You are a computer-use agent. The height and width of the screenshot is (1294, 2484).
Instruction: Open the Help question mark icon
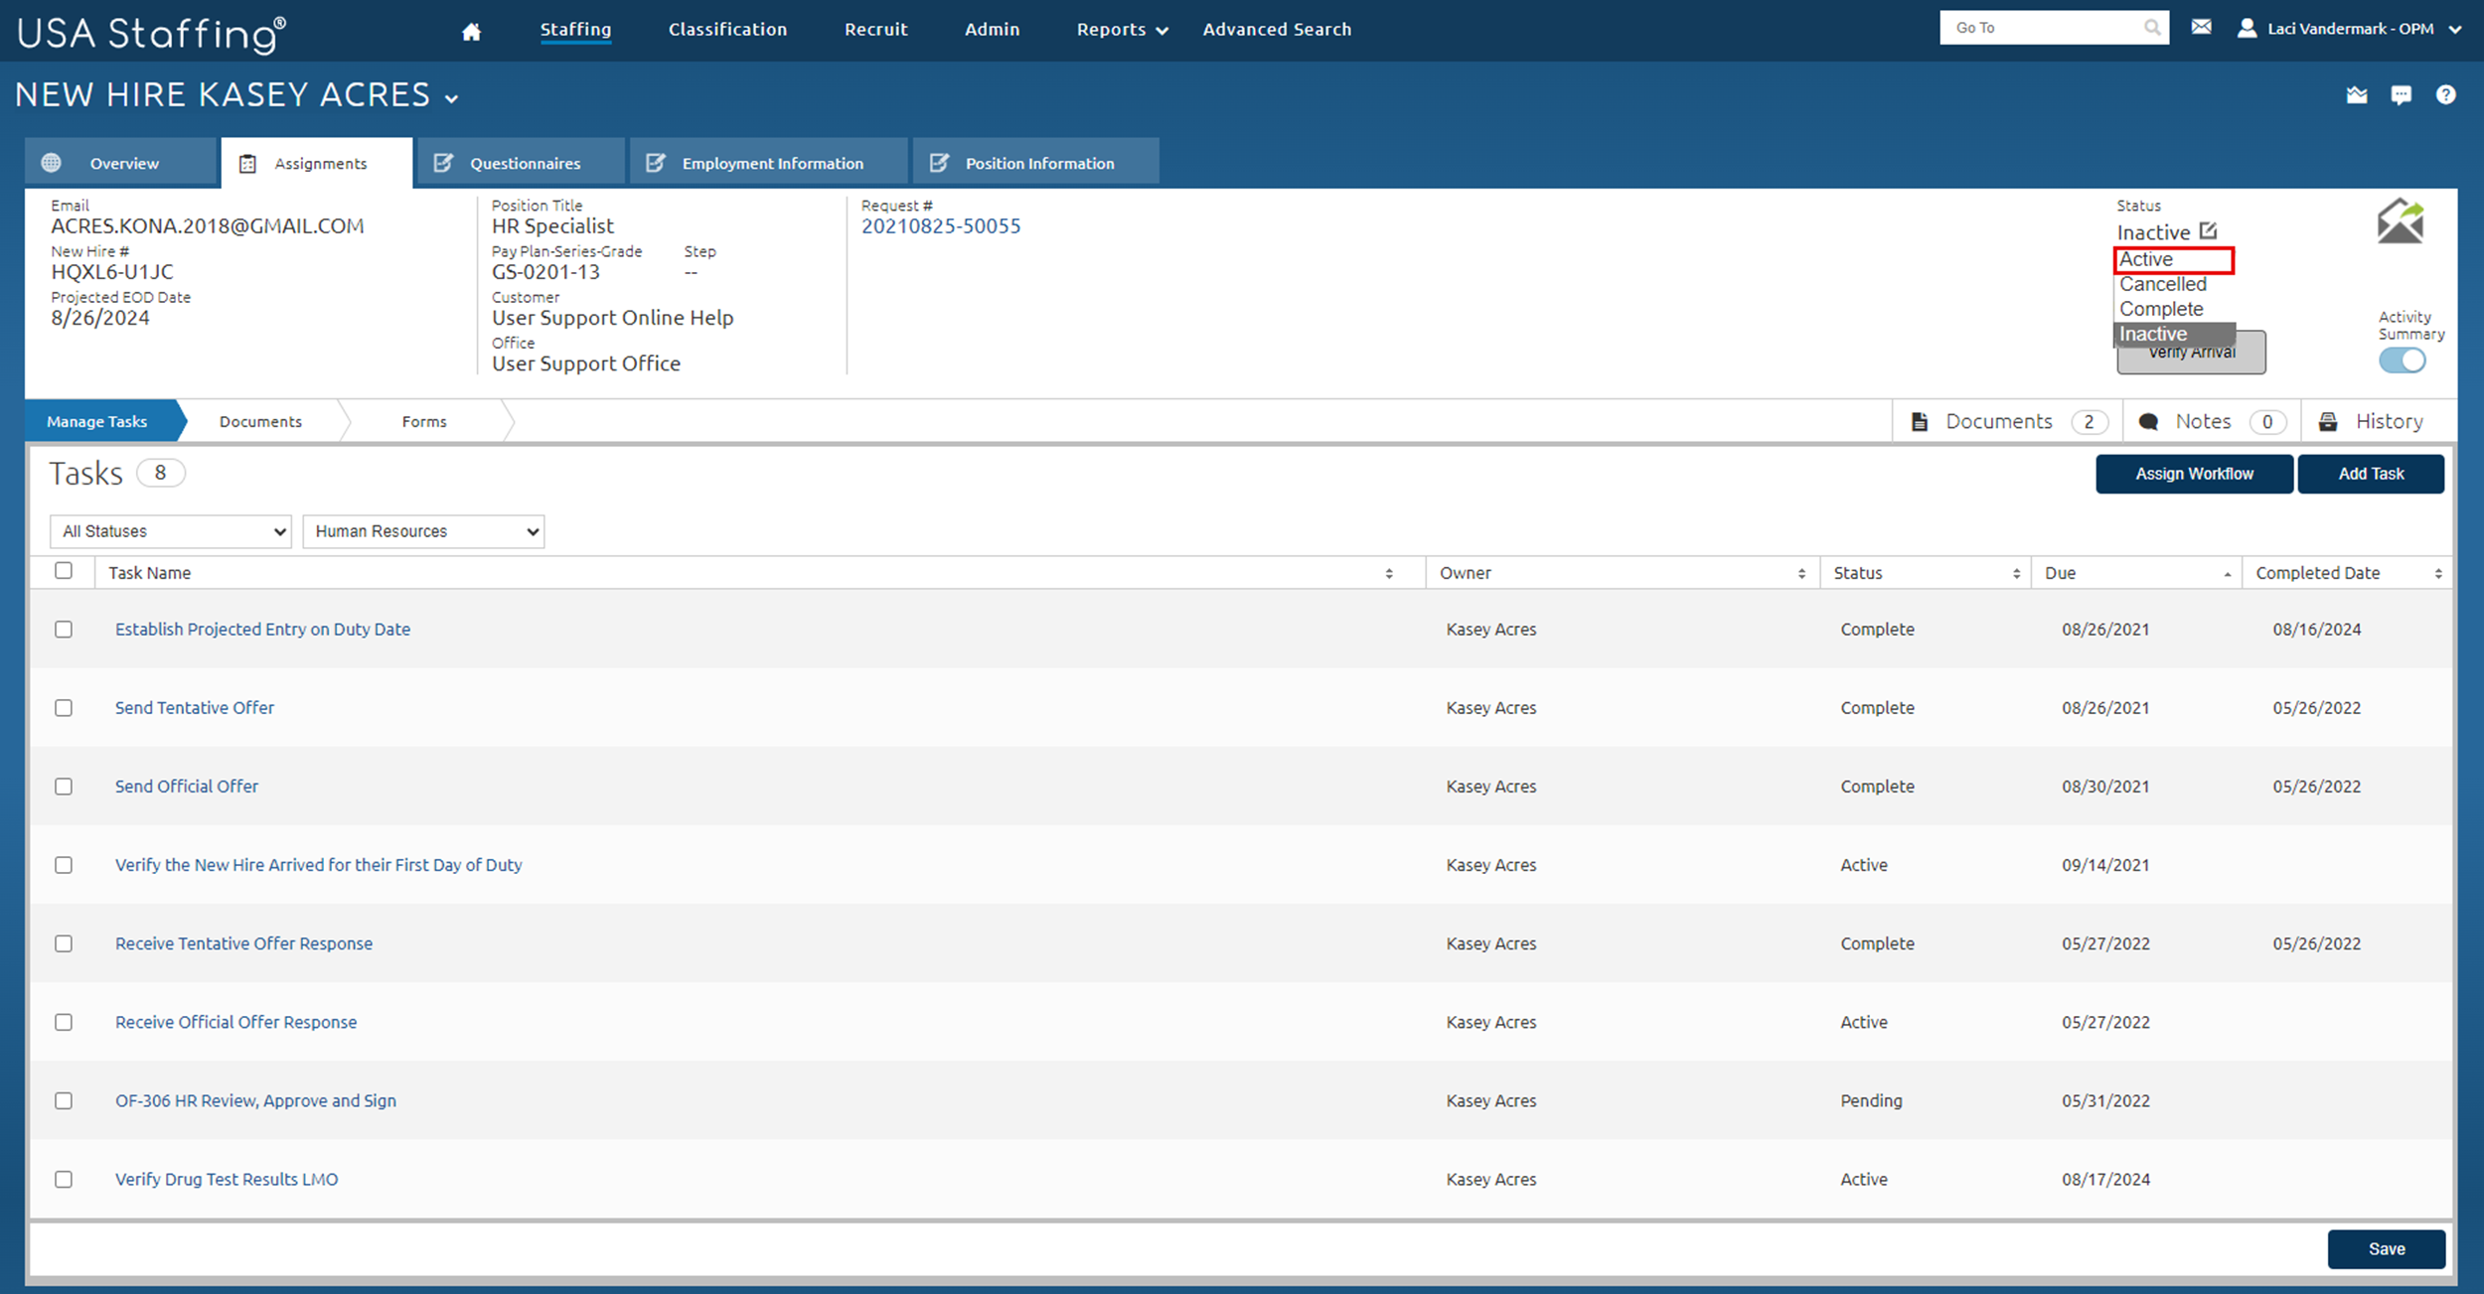pyautogui.click(x=2447, y=94)
